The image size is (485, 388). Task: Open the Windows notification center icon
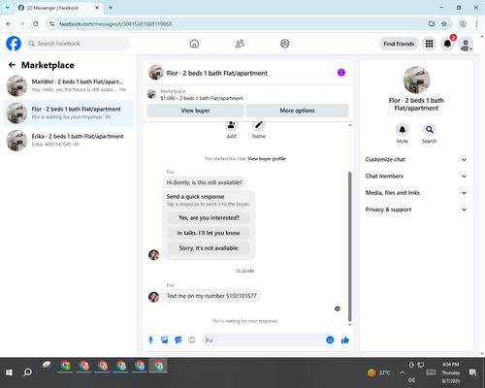(473, 372)
